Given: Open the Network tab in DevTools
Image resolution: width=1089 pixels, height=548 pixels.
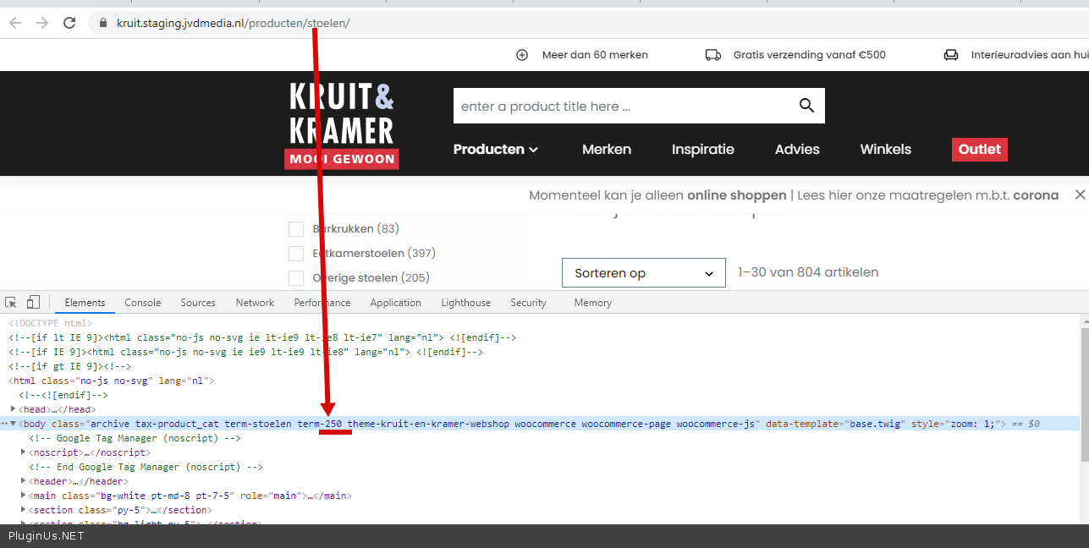Looking at the screenshot, I should click(x=255, y=303).
